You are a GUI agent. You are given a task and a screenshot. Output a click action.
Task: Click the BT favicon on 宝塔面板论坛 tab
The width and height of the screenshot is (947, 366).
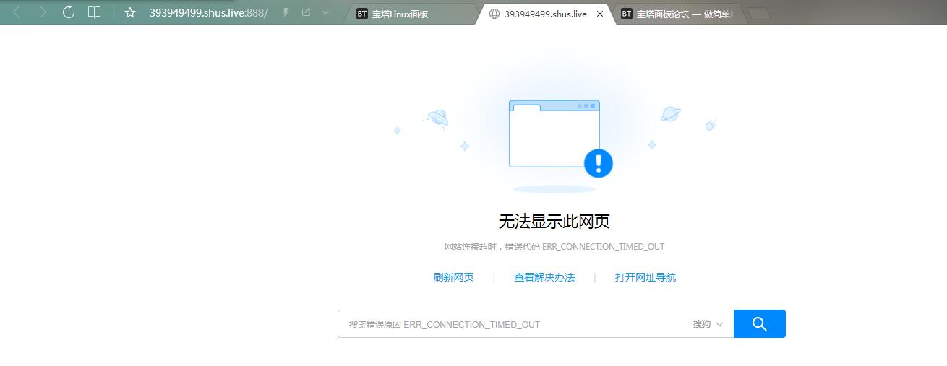coord(626,14)
